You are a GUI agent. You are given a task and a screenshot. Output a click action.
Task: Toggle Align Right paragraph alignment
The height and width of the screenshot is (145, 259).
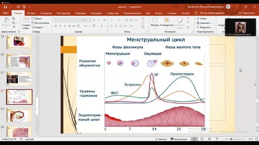pyautogui.click(x=121, y=26)
